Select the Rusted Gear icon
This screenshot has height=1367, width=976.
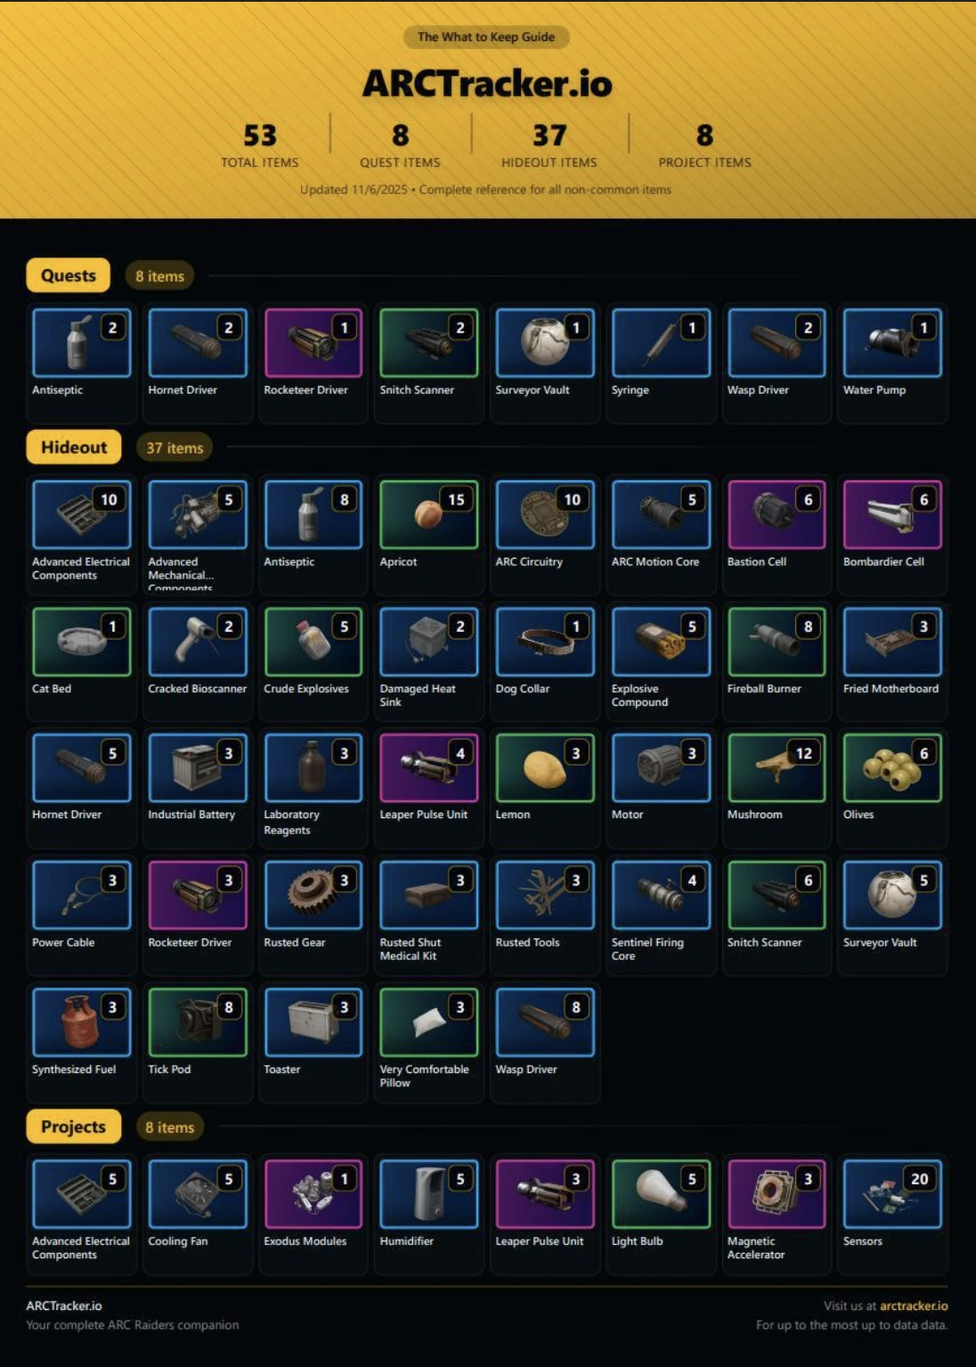313,896
